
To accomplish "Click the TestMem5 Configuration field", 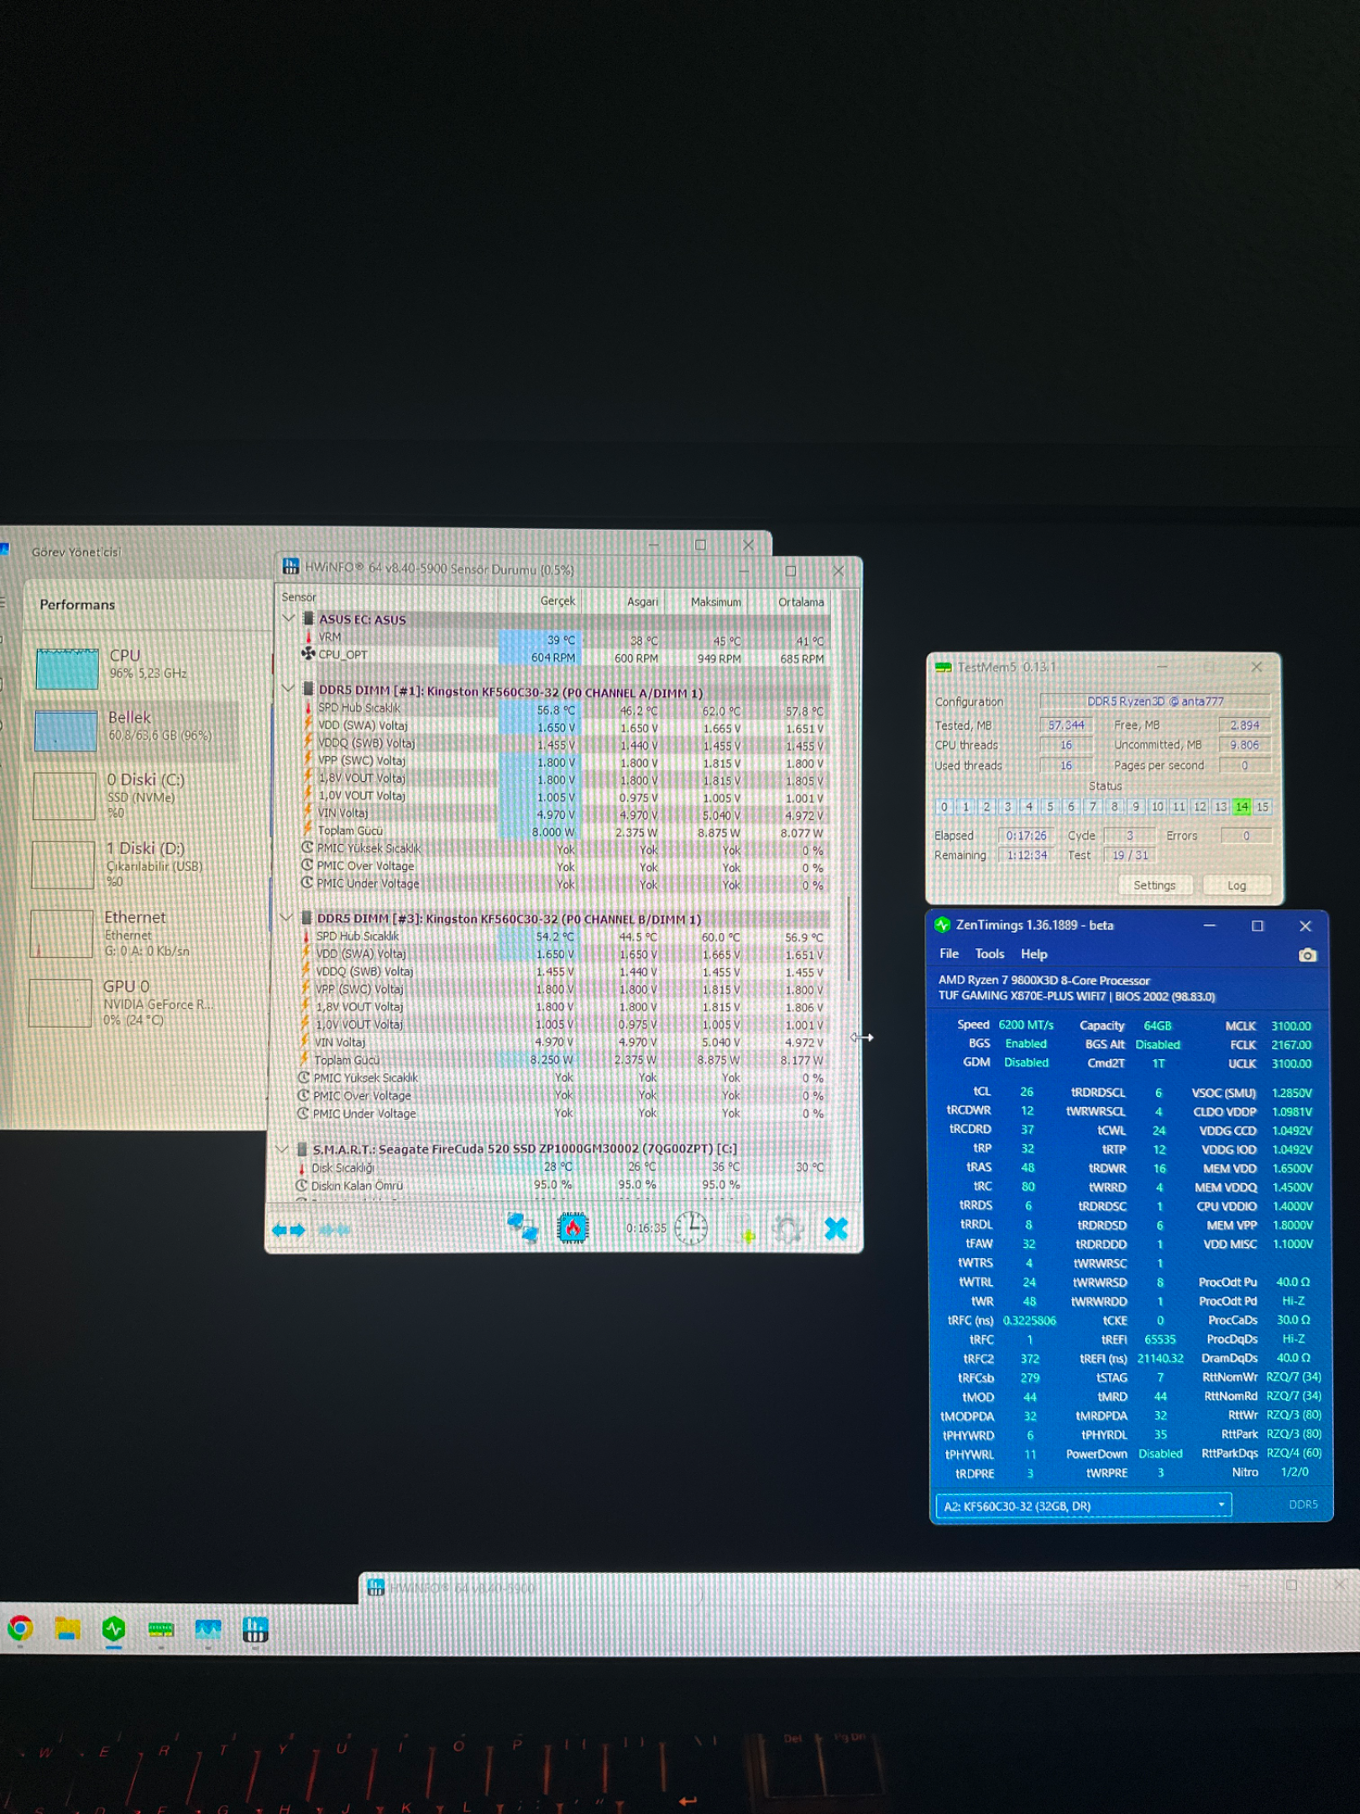I will (x=1155, y=701).
